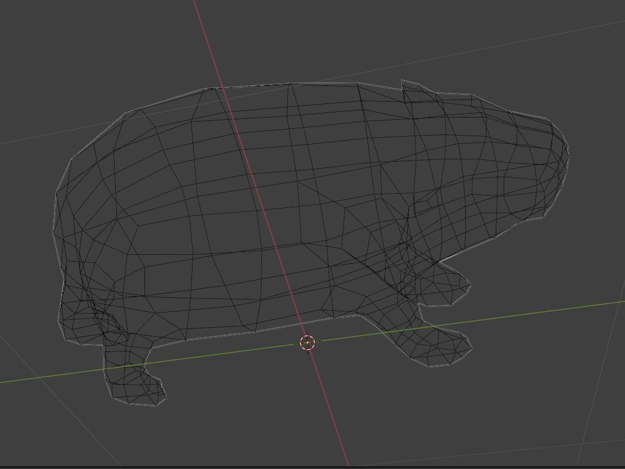Click the 3D cursor at the world origin

coord(307,342)
